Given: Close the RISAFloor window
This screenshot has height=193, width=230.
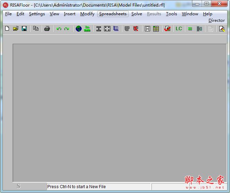Looking at the screenshot, I should [x=219, y=4].
